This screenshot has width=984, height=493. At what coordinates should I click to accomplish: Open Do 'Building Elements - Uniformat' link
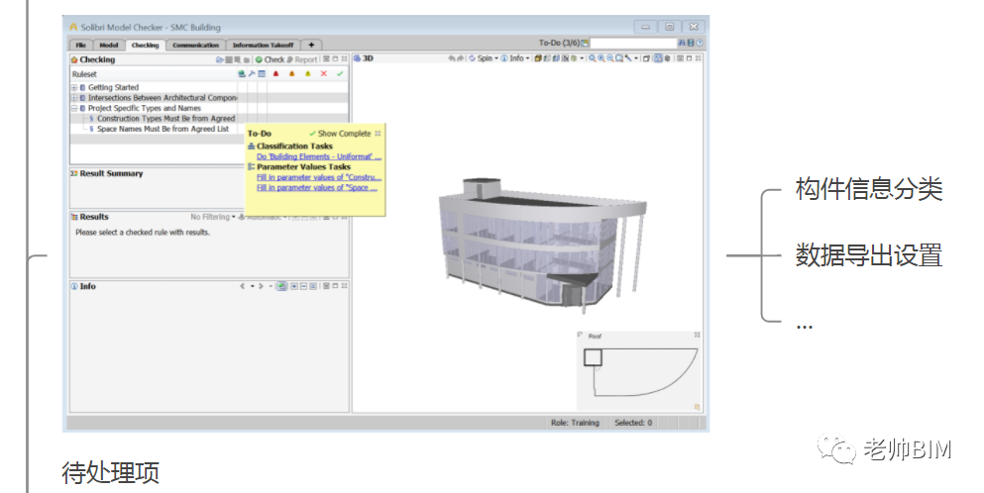319,156
